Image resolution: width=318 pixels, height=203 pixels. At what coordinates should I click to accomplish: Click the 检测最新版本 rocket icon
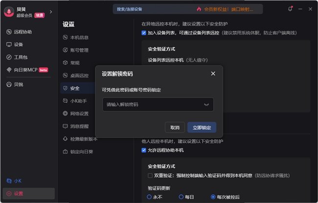[65, 139]
